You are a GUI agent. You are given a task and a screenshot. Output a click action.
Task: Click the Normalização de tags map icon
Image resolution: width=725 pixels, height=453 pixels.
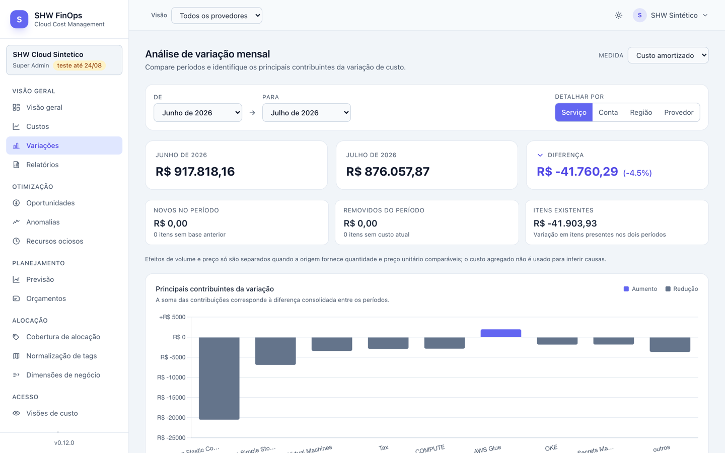point(16,356)
